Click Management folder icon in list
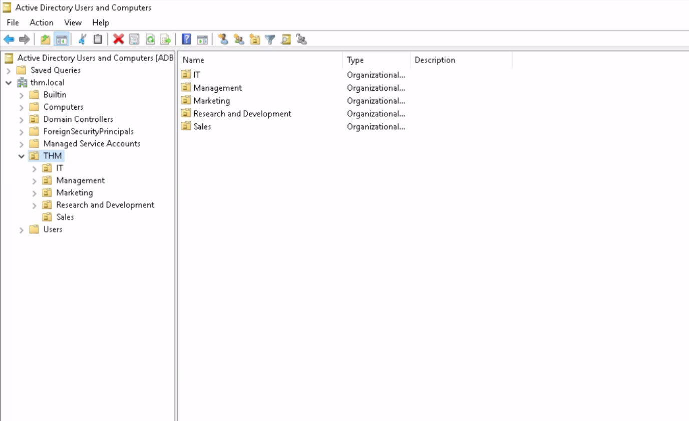Image resolution: width=689 pixels, height=421 pixels. [186, 87]
